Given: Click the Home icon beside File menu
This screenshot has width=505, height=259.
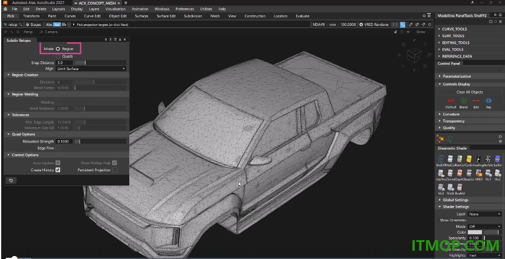Looking at the screenshot, I should [x=5, y=9].
